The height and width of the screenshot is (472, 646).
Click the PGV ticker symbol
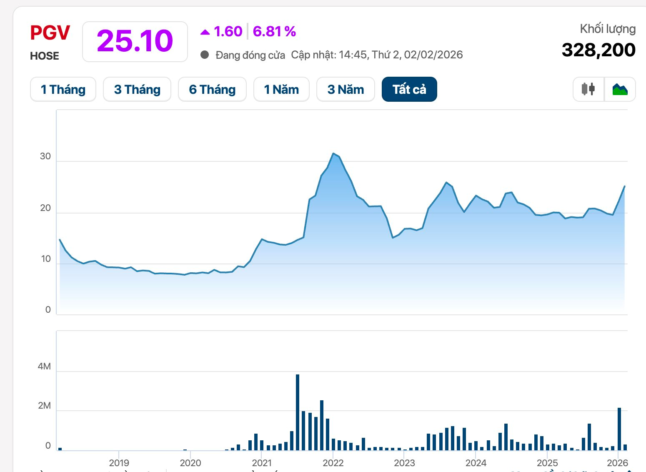click(x=50, y=33)
